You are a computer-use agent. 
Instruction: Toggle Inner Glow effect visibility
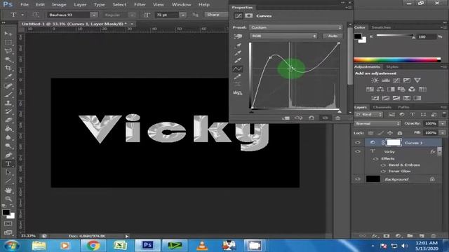click(383, 171)
